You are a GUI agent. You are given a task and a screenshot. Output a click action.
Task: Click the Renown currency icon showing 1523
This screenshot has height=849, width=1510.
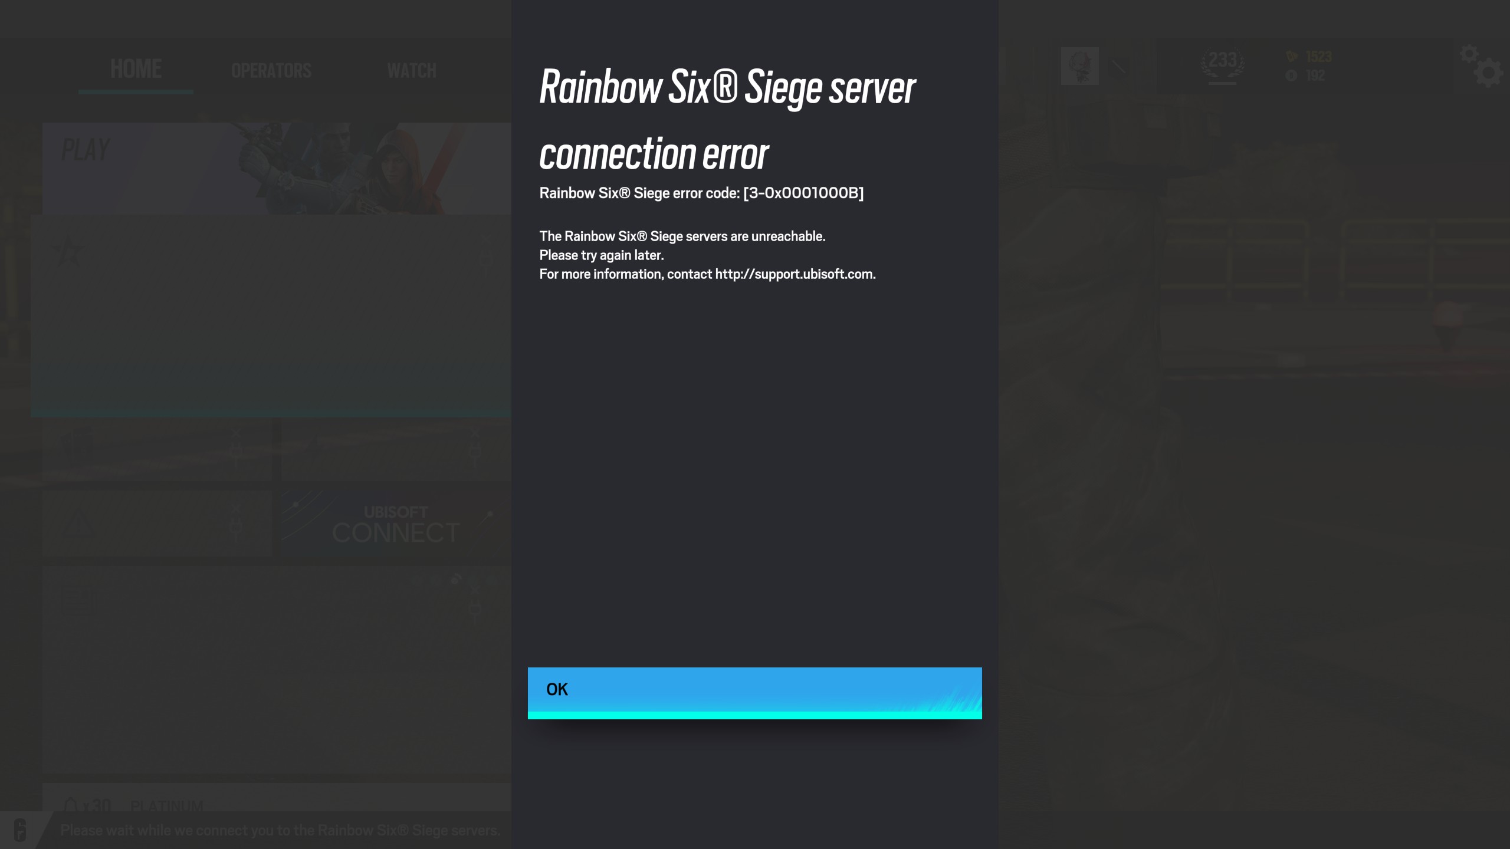pos(1292,57)
